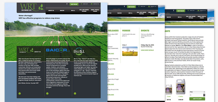Screen dimensions: 218x102
Task: Open the Baicor menu on the front page
Action: point(62,10)
